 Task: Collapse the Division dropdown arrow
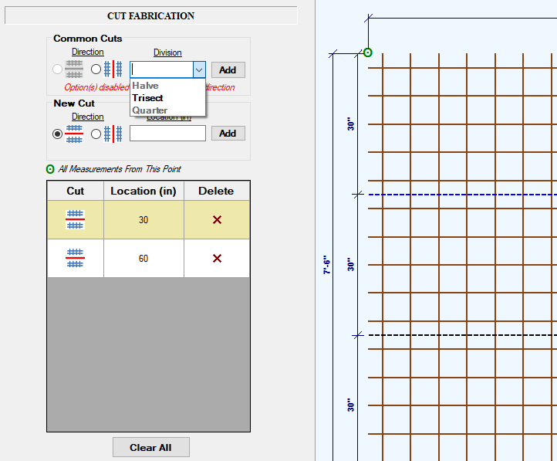pos(199,69)
